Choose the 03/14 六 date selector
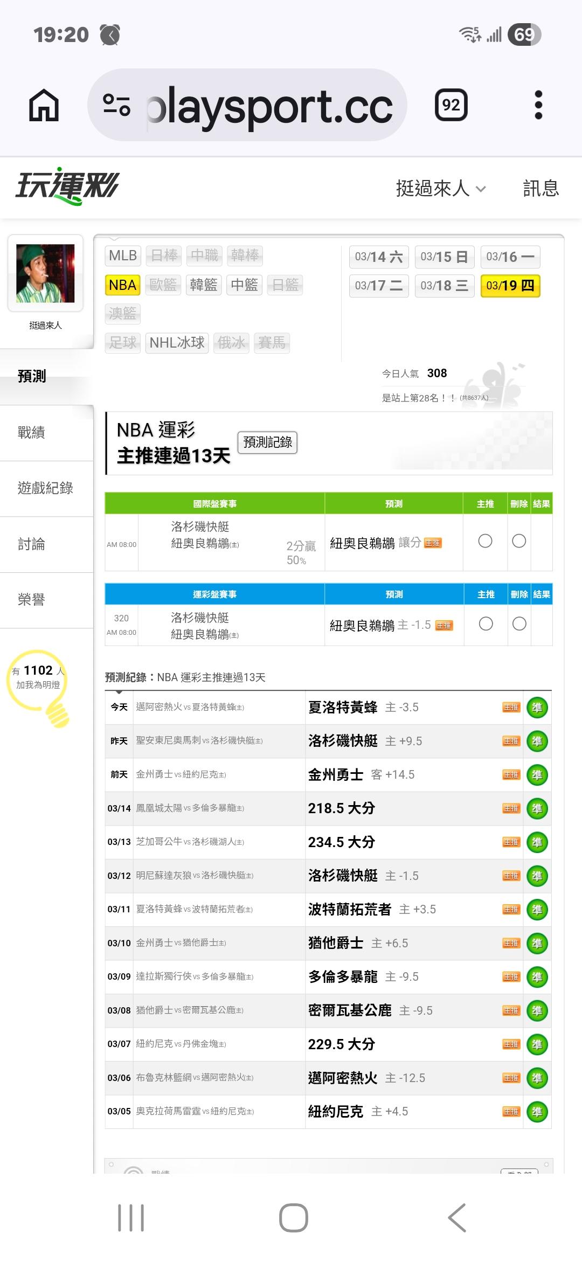582x1261 pixels. pos(379,257)
